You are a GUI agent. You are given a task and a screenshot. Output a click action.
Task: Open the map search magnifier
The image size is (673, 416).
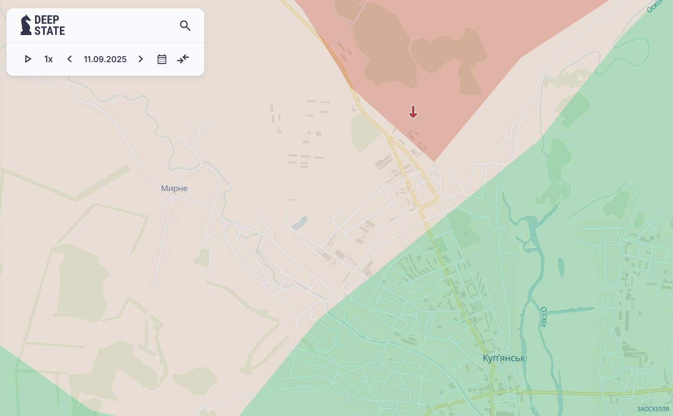tap(185, 26)
